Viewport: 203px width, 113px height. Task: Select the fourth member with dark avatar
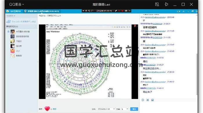pos(21,46)
